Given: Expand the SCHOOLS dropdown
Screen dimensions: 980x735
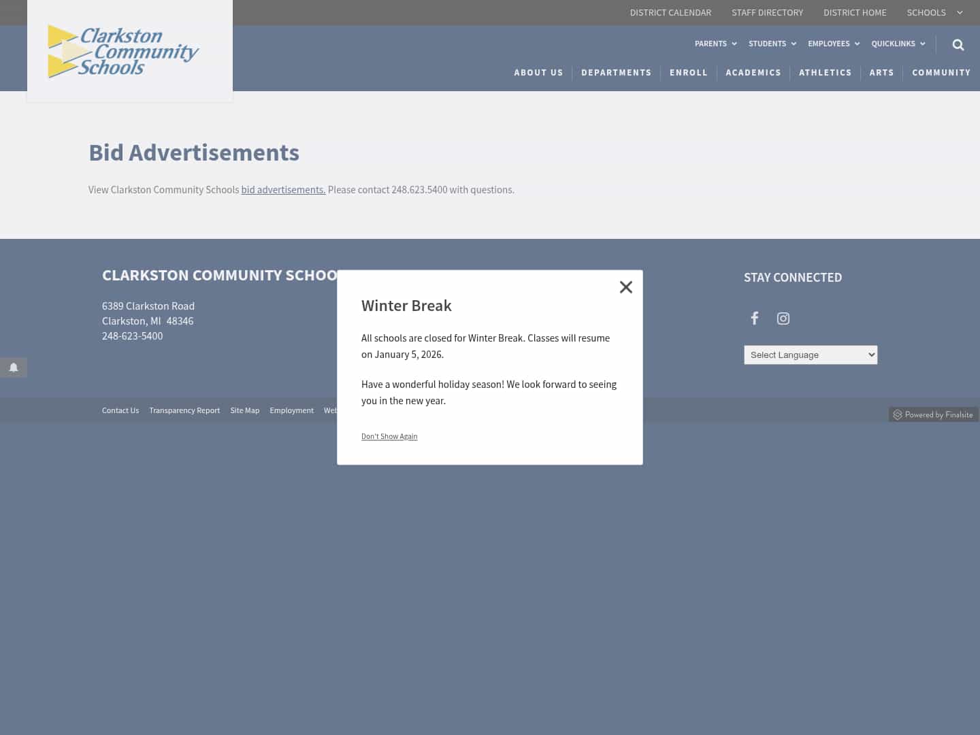Looking at the screenshot, I should coord(934,12).
